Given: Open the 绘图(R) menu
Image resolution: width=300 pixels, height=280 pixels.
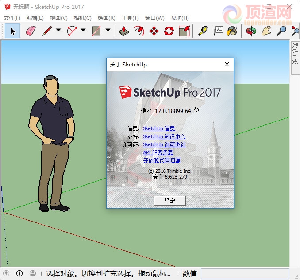Looking at the screenshot, I should point(106,18).
